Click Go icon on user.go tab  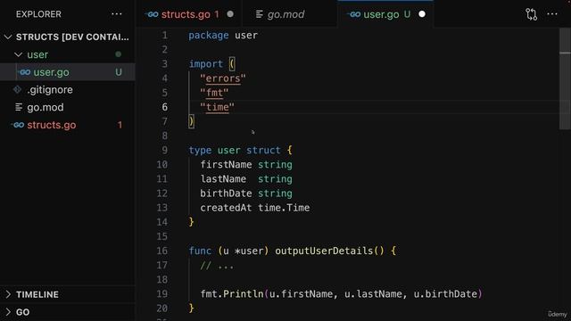pyautogui.click(x=353, y=14)
